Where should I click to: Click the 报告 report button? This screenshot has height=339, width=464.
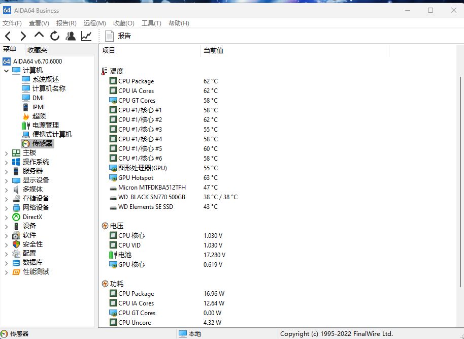coord(118,36)
